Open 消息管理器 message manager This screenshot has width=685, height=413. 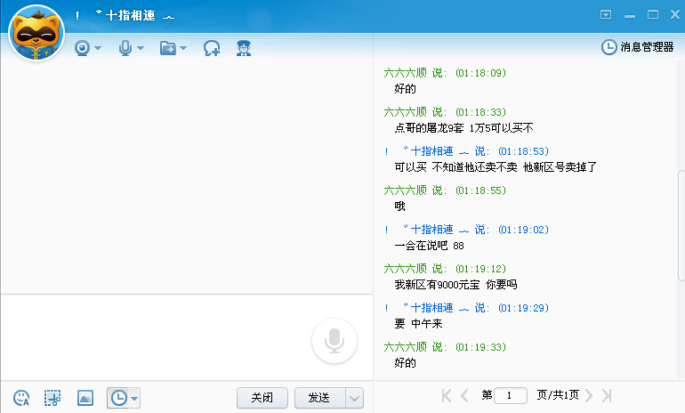point(639,47)
